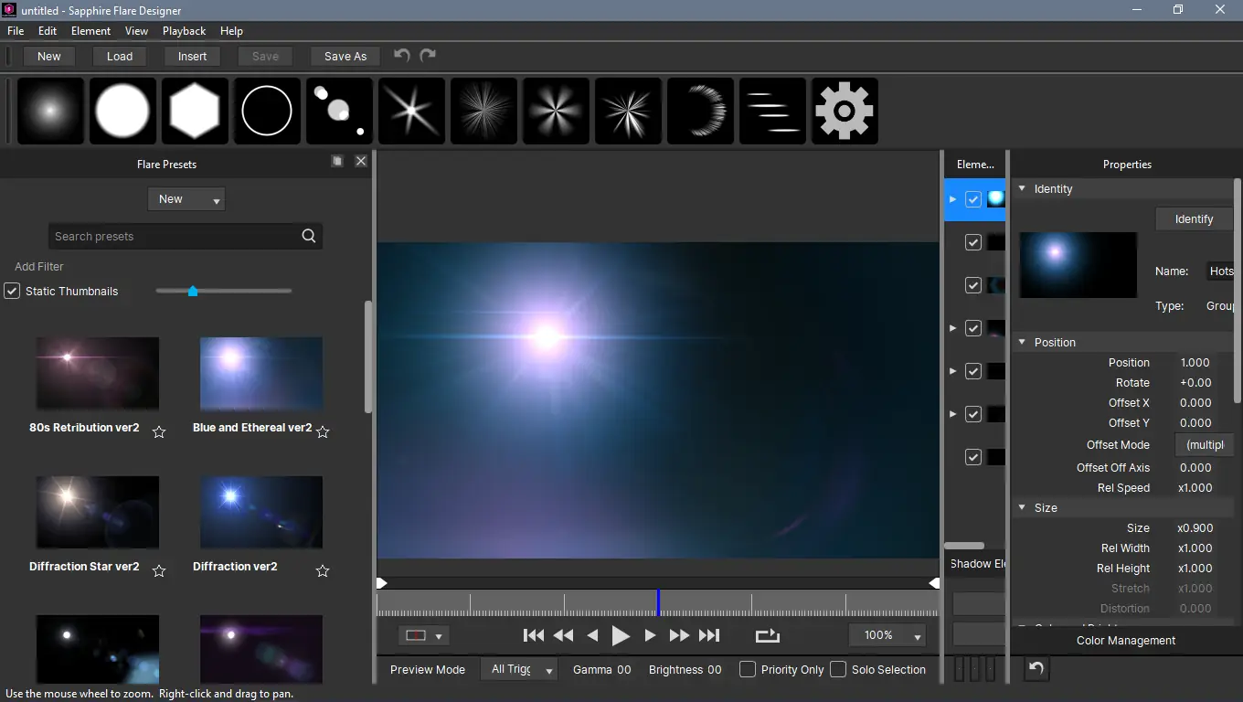Add the hexagon flare element

(195, 111)
